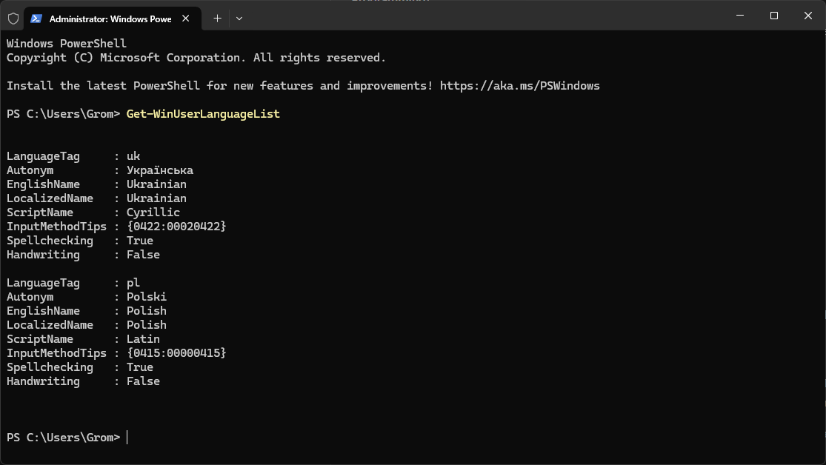Click the value {0415:00000415}
Image resolution: width=826 pixels, height=465 pixels.
click(176, 353)
